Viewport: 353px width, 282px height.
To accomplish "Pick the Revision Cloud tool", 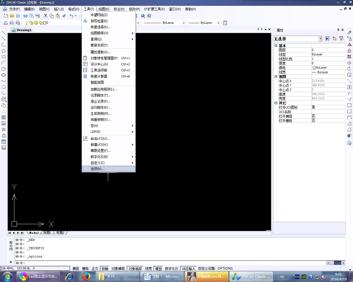I will [4, 75].
